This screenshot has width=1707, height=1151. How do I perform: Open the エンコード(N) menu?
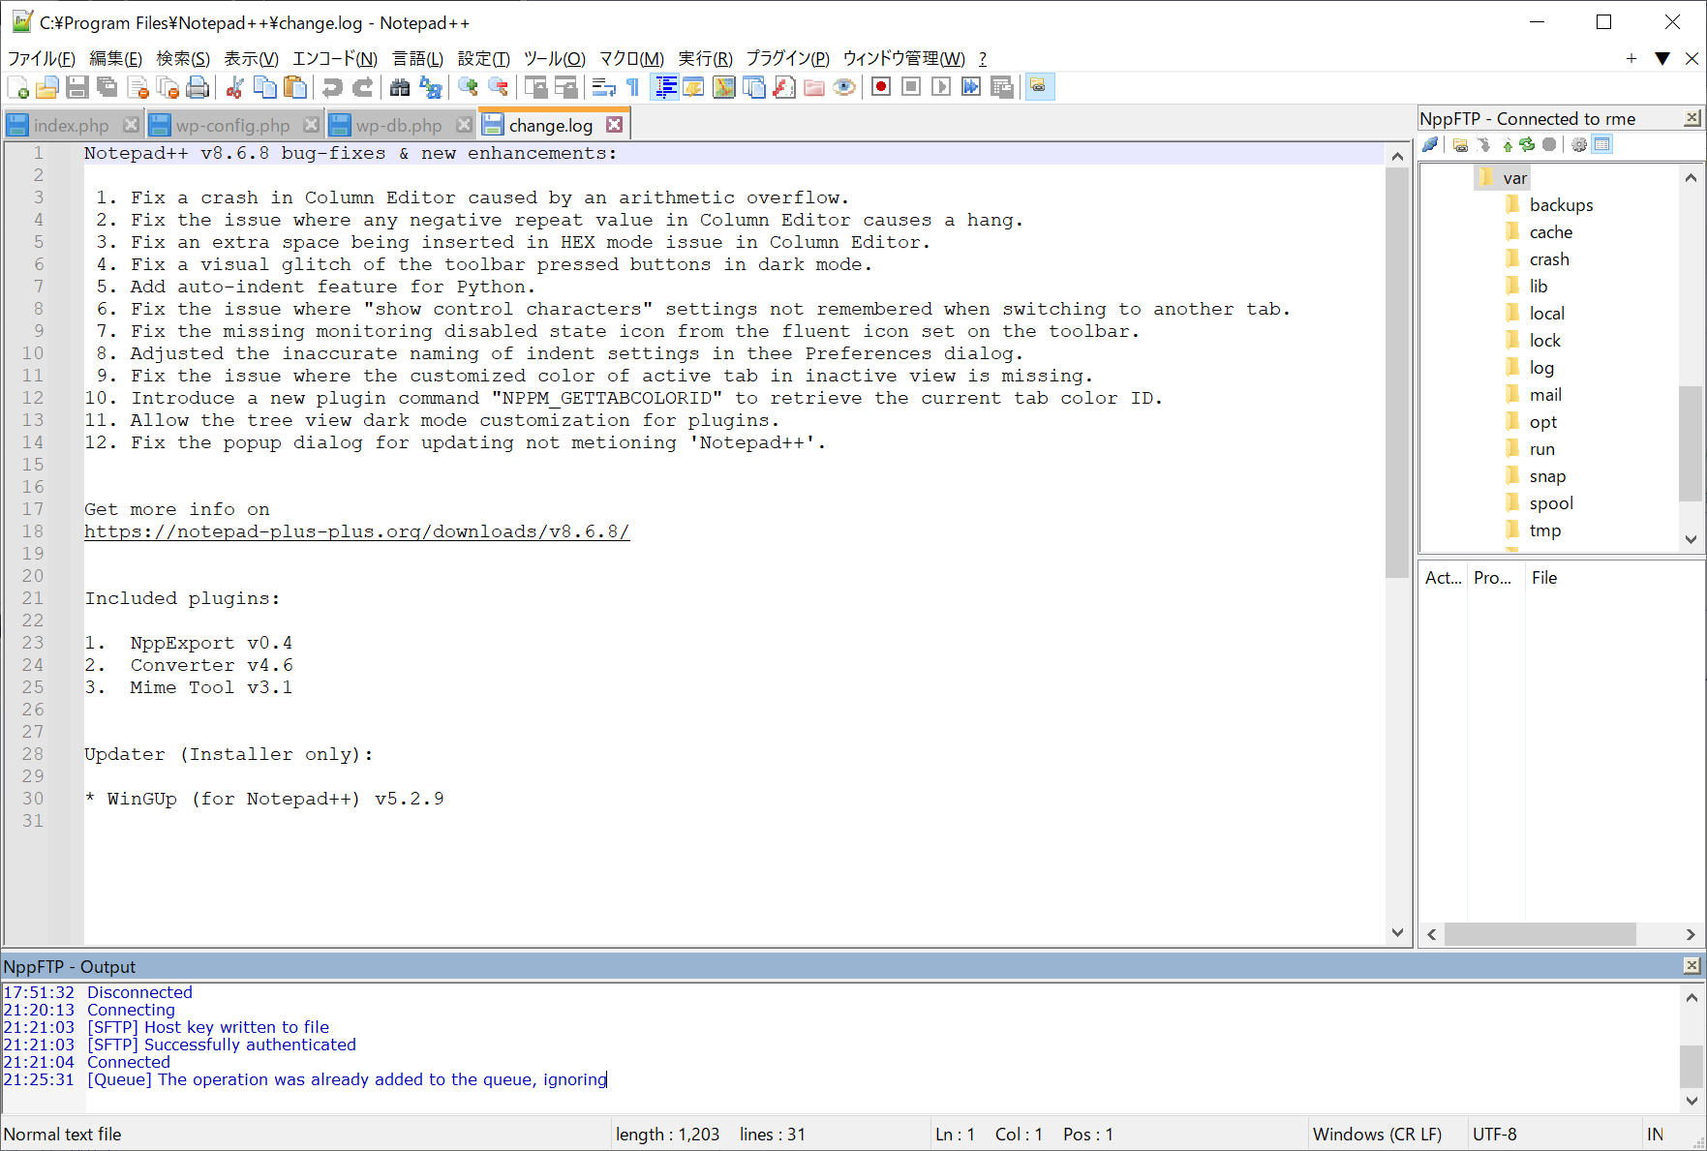tap(335, 59)
